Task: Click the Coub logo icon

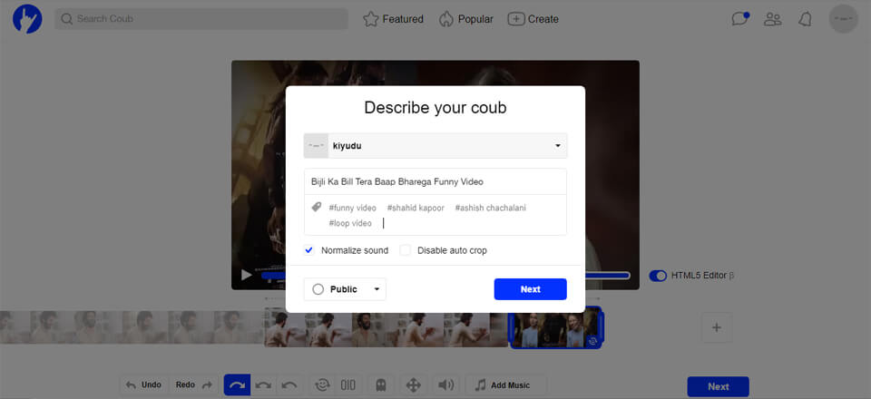Action: 27,19
